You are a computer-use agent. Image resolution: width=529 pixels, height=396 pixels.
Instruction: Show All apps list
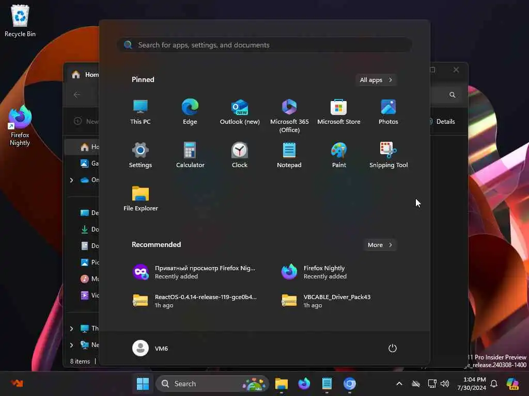click(x=376, y=80)
